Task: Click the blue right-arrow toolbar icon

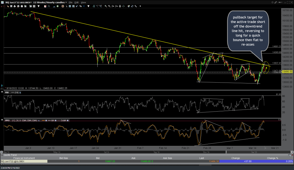Action: pyautogui.click(x=84, y=6)
